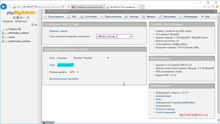Viewport: 220px width, 124px height.
Task: Go back with the browser back arrow
Action: pyautogui.click(x=3, y=7)
